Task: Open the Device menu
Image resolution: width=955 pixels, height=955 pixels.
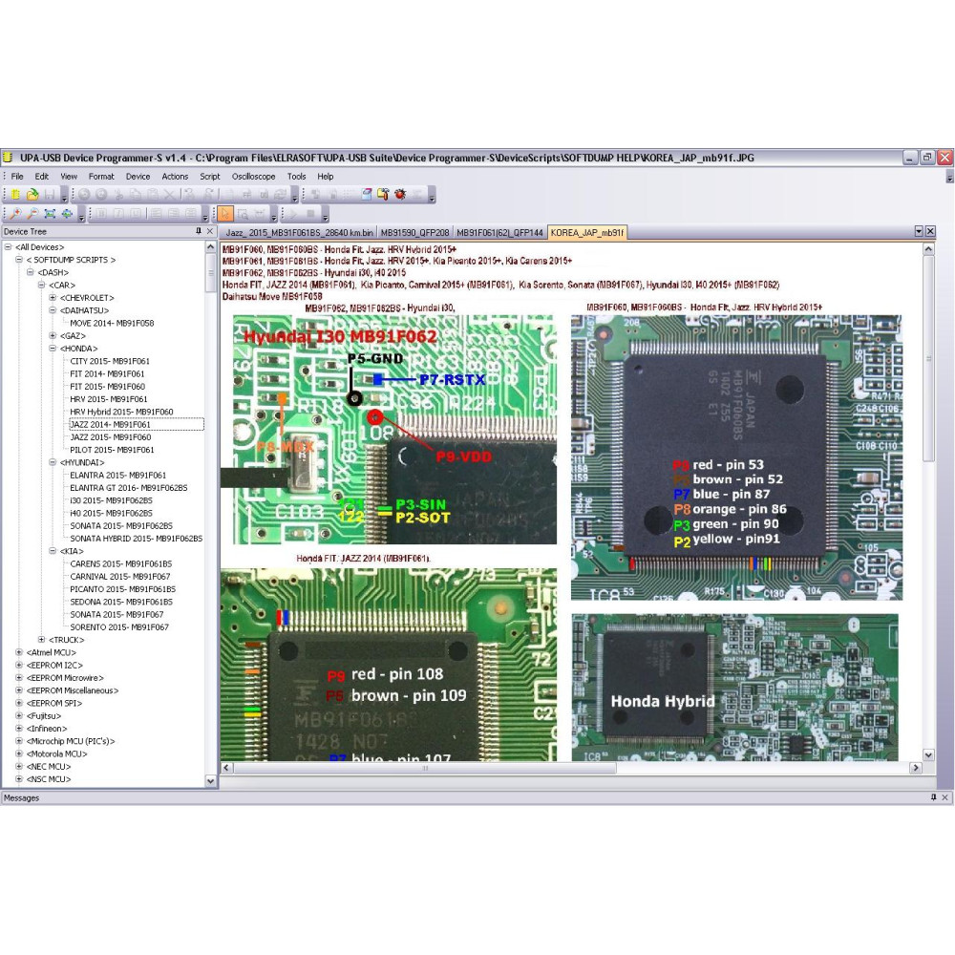Action: pos(138,176)
